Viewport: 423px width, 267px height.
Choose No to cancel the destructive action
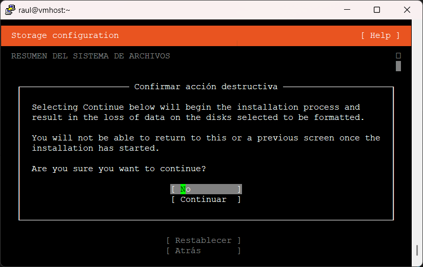206,189
